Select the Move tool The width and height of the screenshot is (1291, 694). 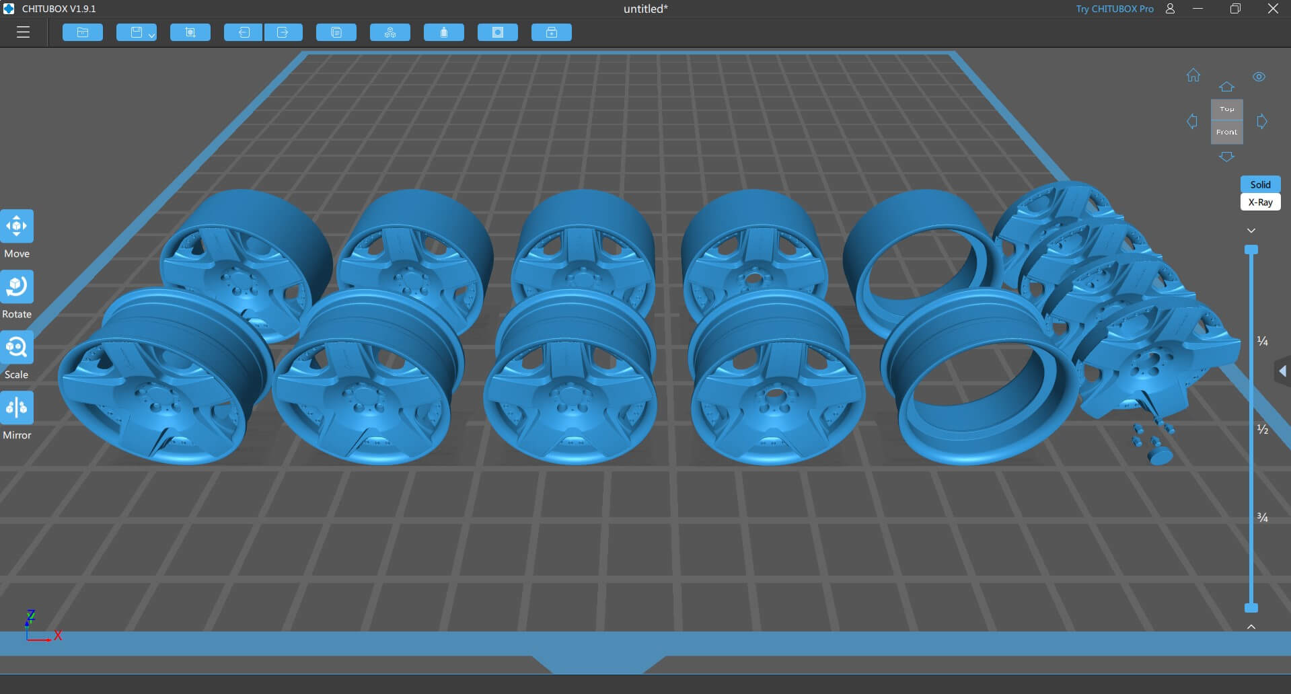(x=17, y=227)
